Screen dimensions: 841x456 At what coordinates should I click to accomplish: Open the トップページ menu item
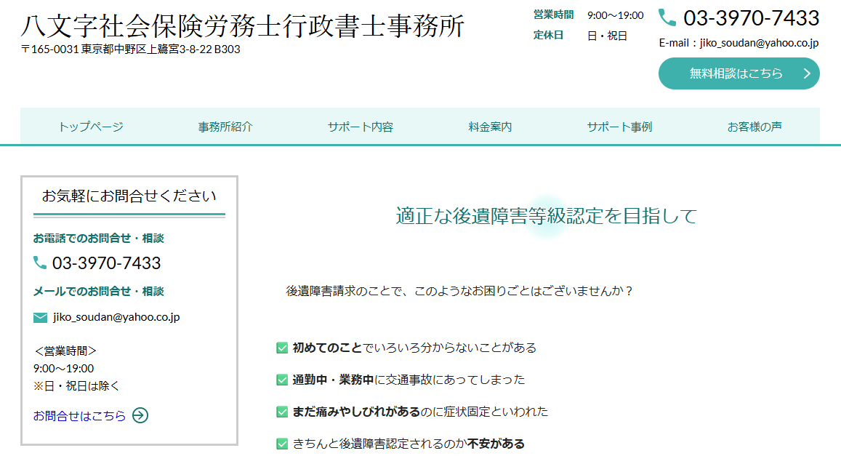tap(91, 127)
